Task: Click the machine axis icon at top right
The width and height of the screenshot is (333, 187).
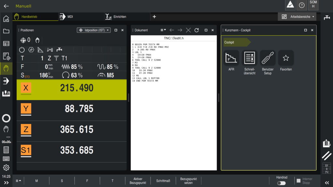Action: click(327, 18)
